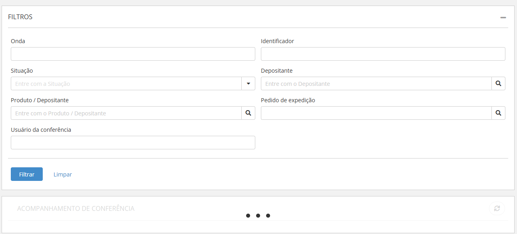Click into the Onda input field
Image resolution: width=517 pixels, height=234 pixels.
pyautogui.click(x=133, y=54)
